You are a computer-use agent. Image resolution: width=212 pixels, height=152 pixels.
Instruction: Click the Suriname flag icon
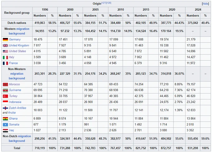pyautogui.click(x=5, y=90)
